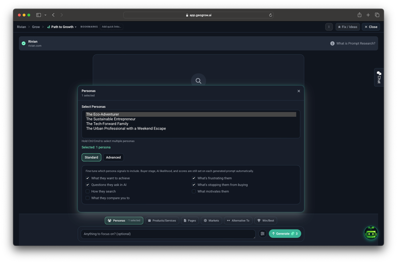Open Alternative To tab
Viewport: 397px width, 263px height.
[x=238, y=221]
